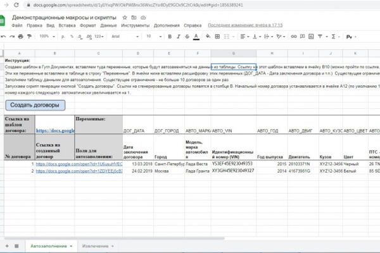Open the Вставка menu
The image size is (380, 253).
pyautogui.click(x=67, y=25)
